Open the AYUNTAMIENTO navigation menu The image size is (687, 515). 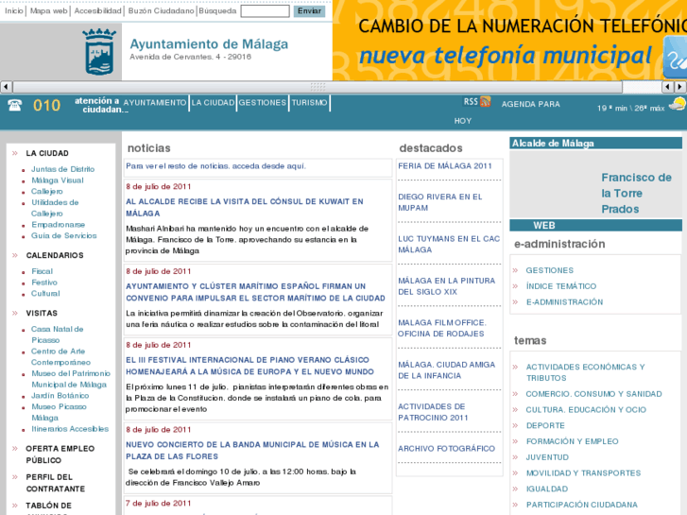pyautogui.click(x=155, y=103)
